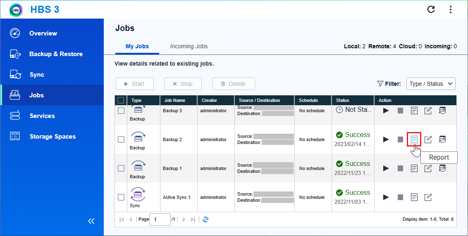Image resolution: width=468 pixels, height=236 pixels.
Task: Click the Success status of Backup 2
Action: pos(353,135)
